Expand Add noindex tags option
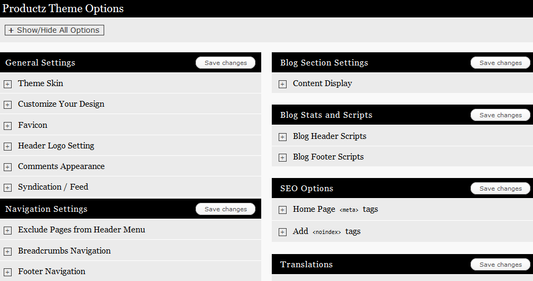This screenshot has width=533, height=281. pyautogui.click(x=282, y=232)
